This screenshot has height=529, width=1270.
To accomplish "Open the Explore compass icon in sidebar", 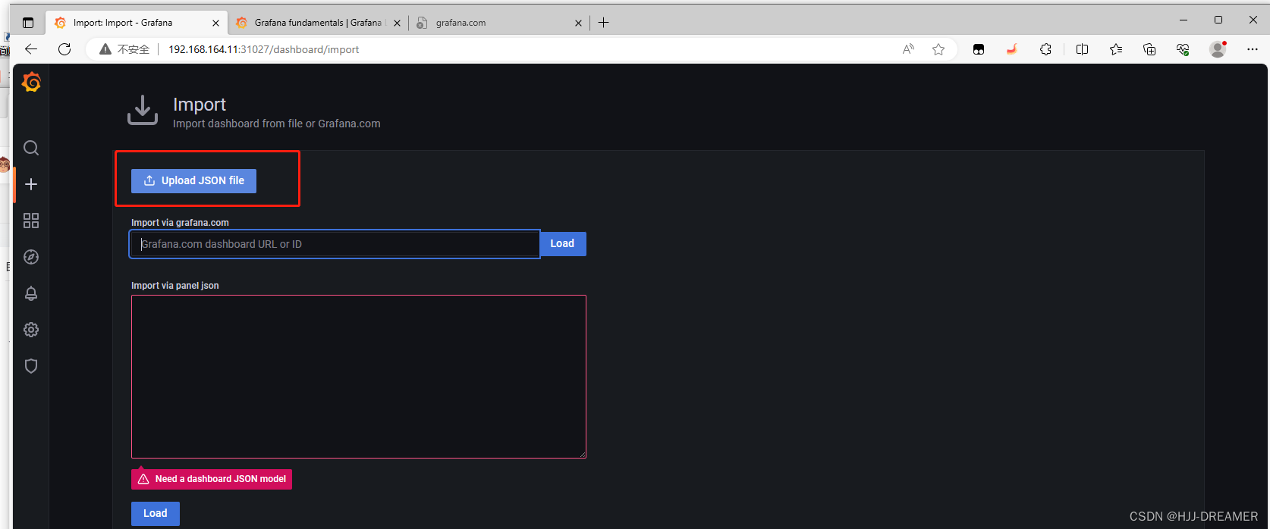I will (31, 257).
